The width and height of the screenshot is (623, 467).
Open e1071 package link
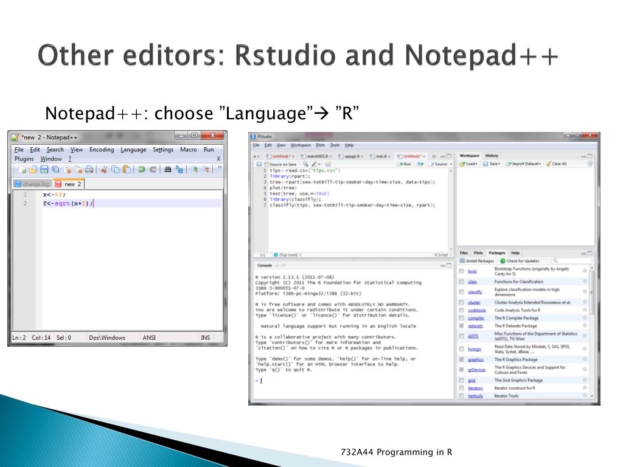point(473,336)
